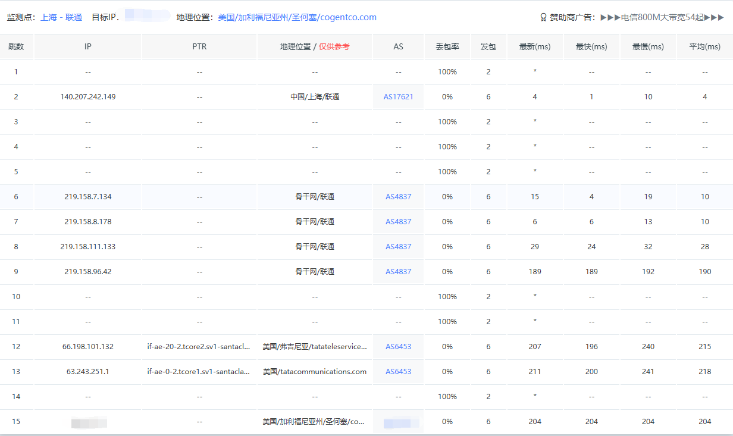Click the red 仅供参考 header text

(334, 46)
